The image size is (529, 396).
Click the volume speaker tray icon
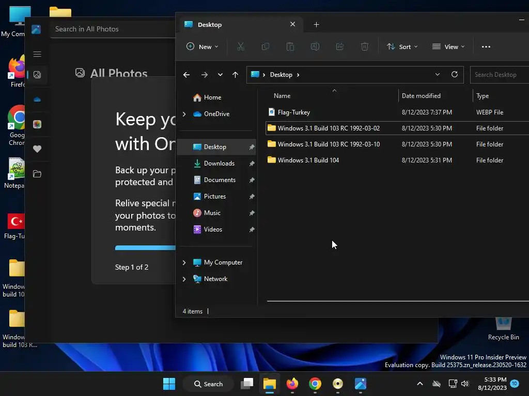pyautogui.click(x=465, y=384)
